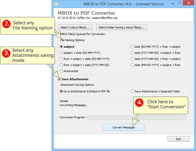Open the 'Select (.mbox) file(s)...' button

pos(75,27)
